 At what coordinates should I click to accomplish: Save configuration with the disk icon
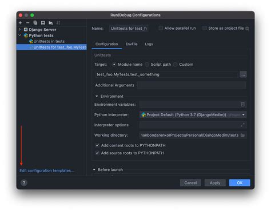(x=43, y=23)
